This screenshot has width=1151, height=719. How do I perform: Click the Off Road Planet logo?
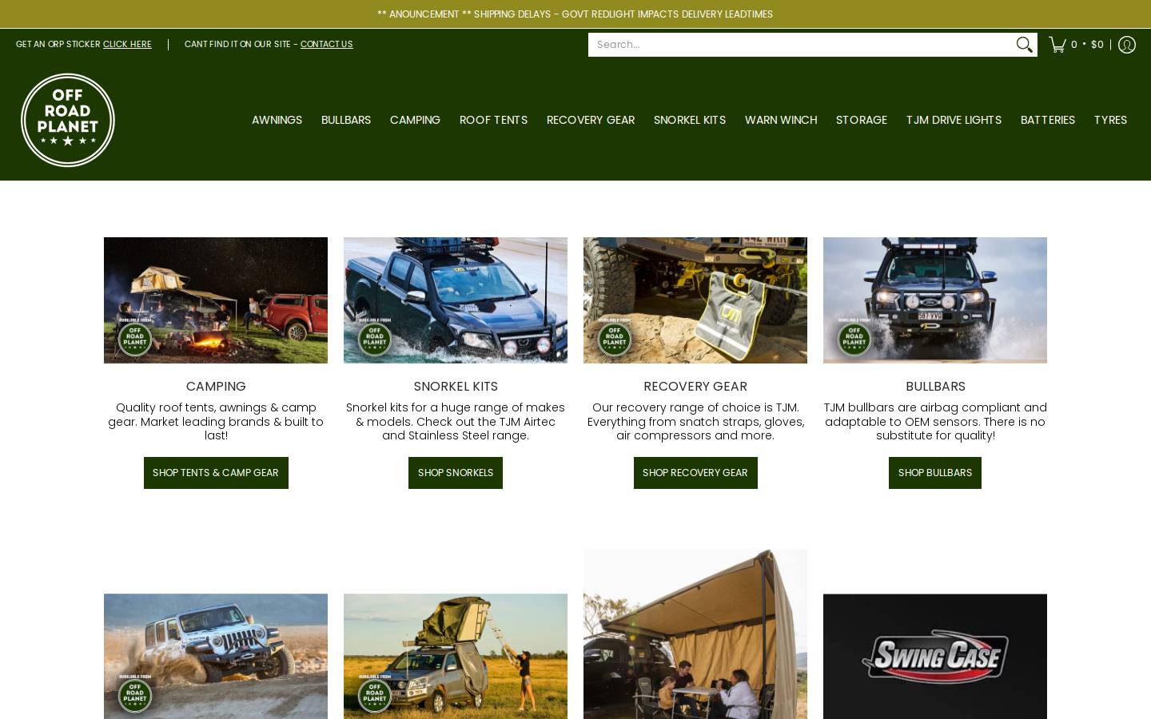pyautogui.click(x=68, y=120)
